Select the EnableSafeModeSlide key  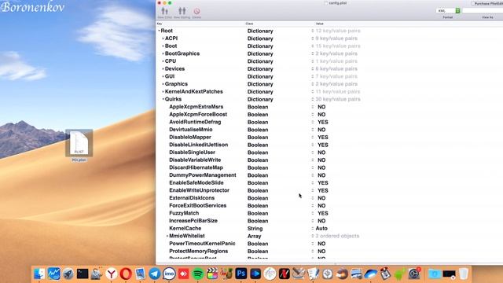(196, 183)
